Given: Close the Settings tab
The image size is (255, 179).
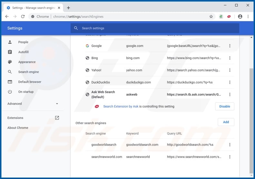Looking at the screenshot, I should click(59, 8).
